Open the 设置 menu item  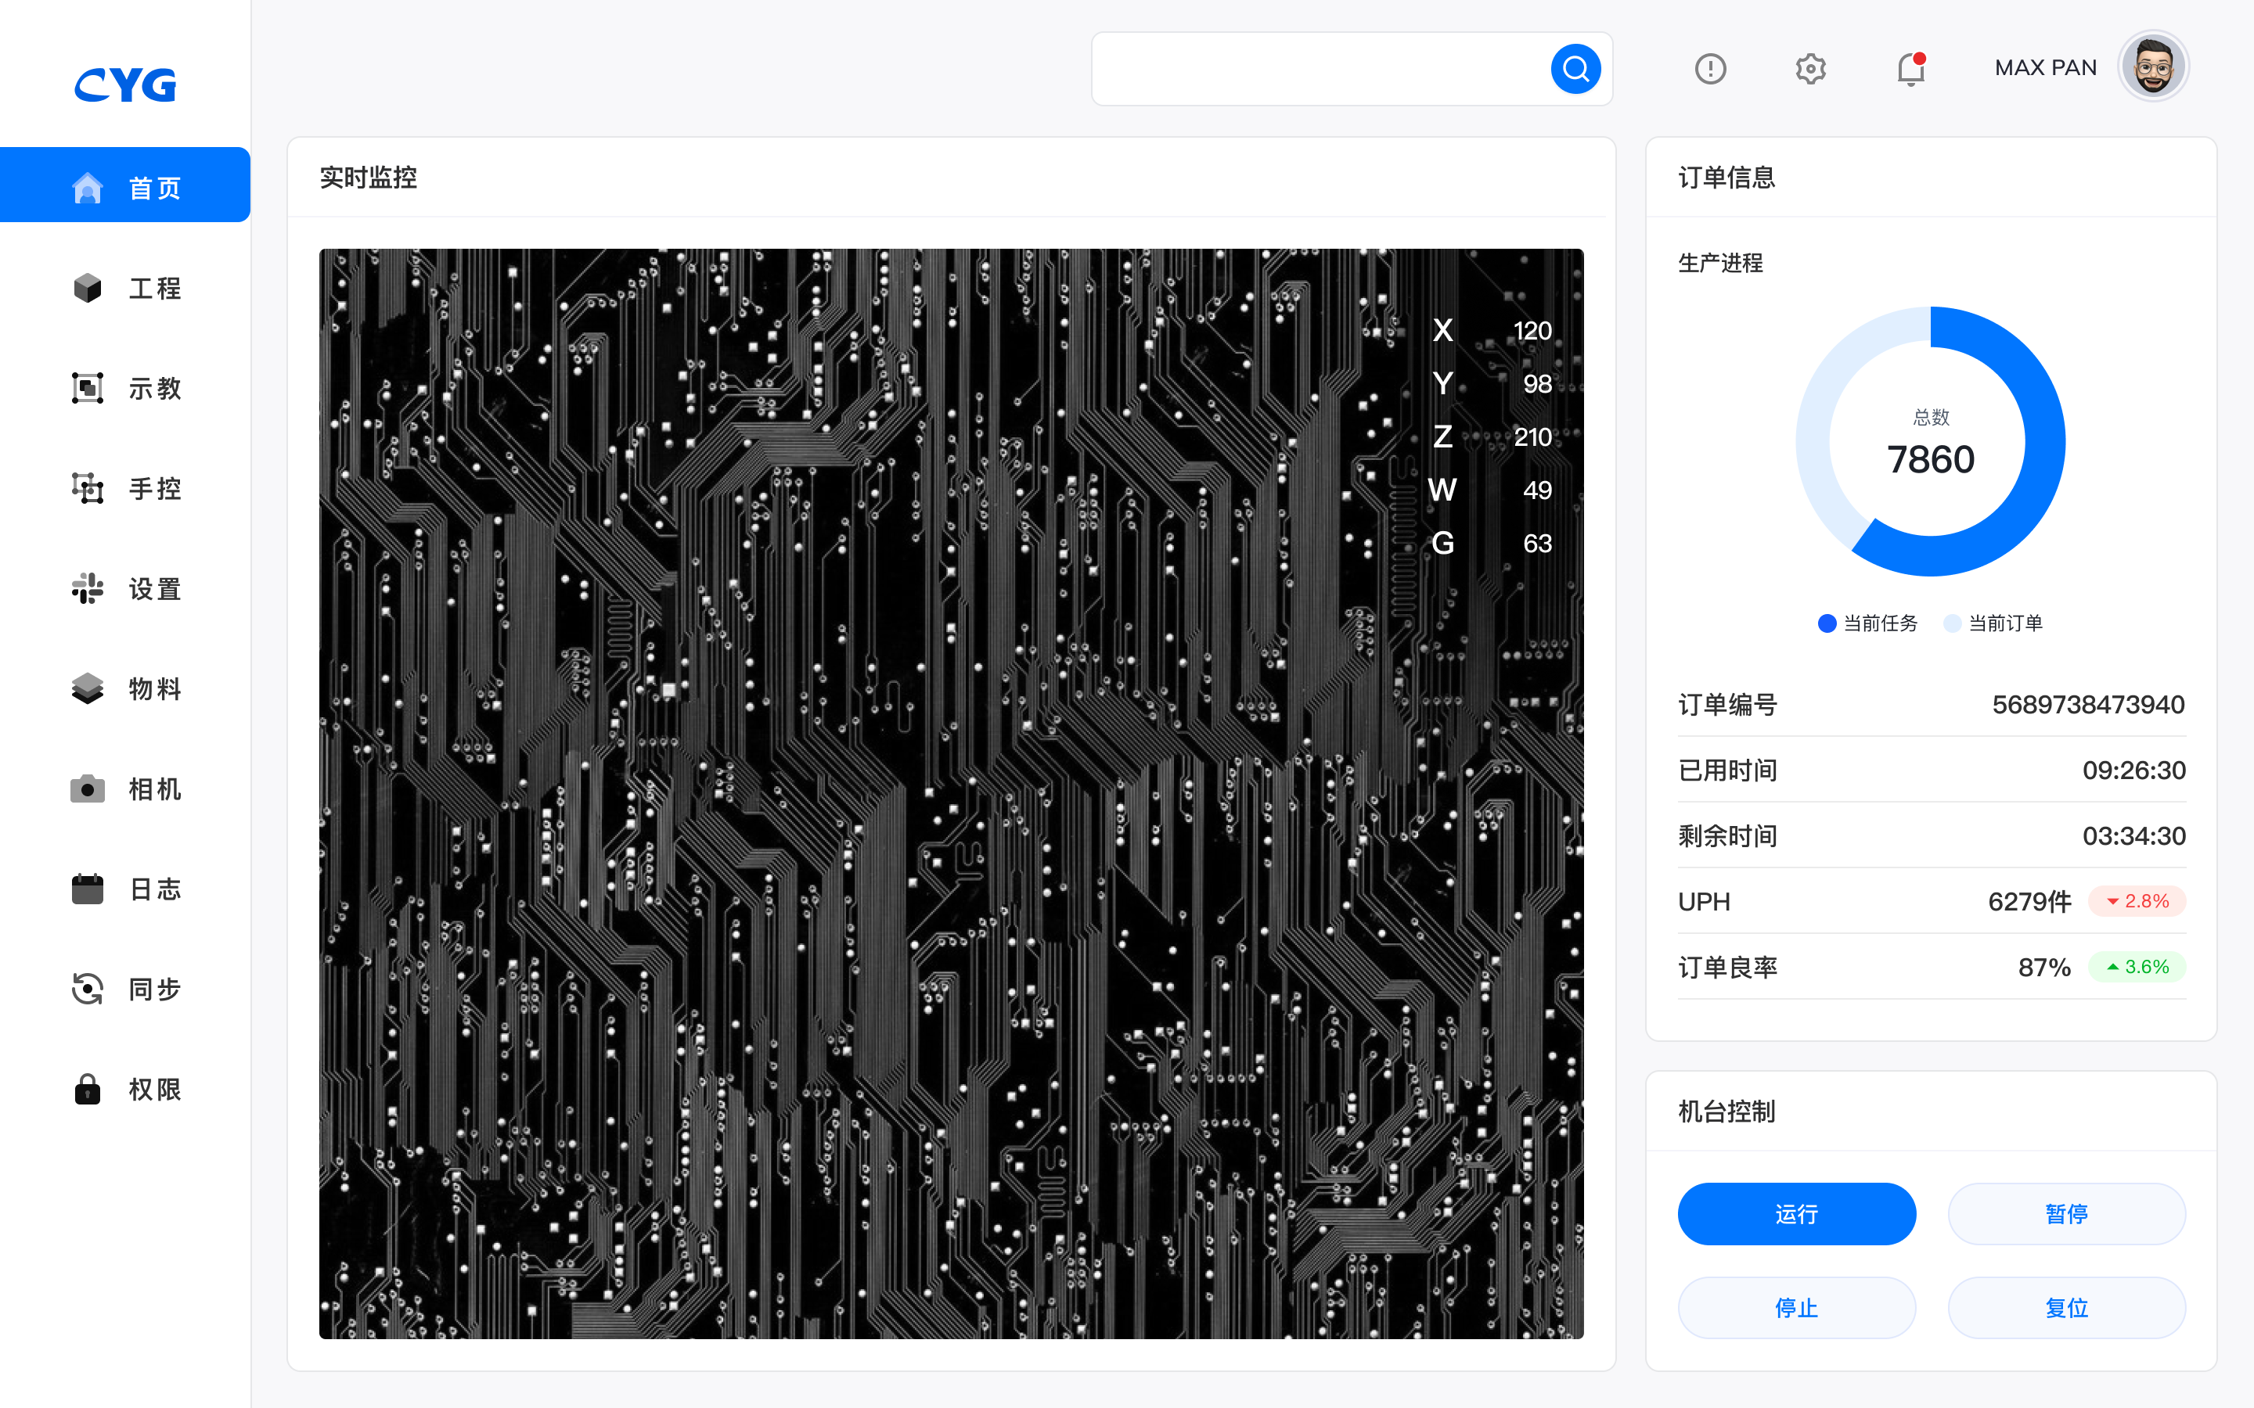tap(124, 588)
